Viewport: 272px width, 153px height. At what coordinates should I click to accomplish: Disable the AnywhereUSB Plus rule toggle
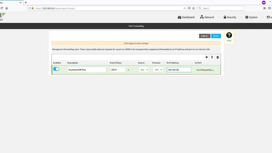point(56,69)
